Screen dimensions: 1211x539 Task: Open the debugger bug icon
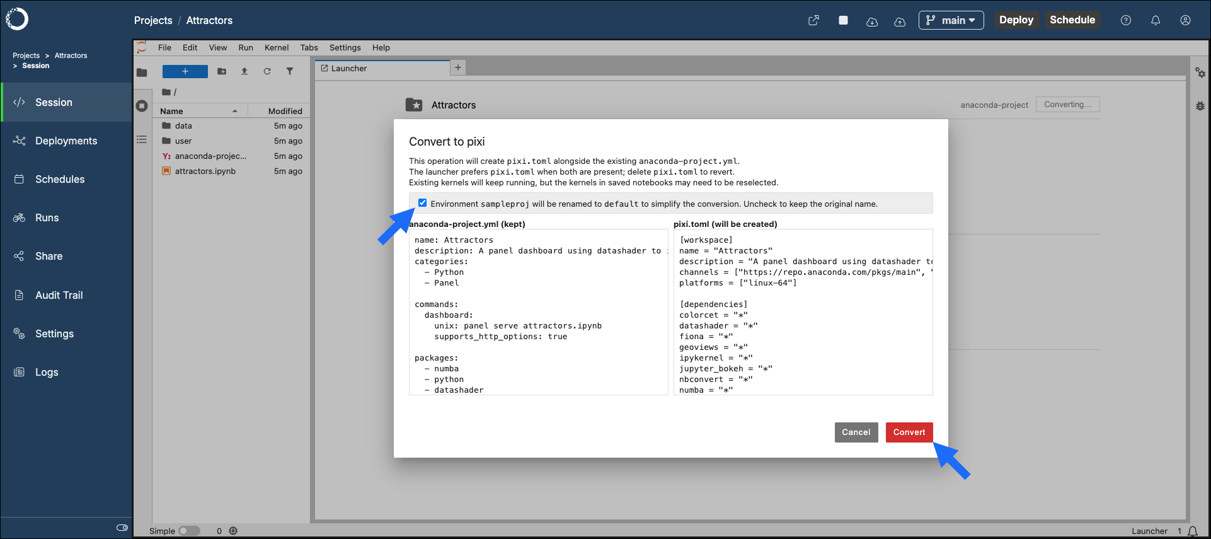[1200, 106]
